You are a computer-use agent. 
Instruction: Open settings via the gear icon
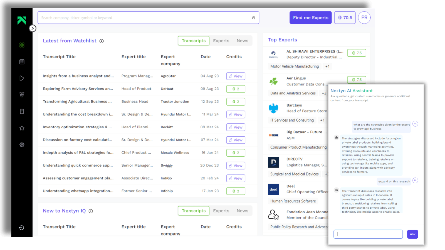(22, 144)
